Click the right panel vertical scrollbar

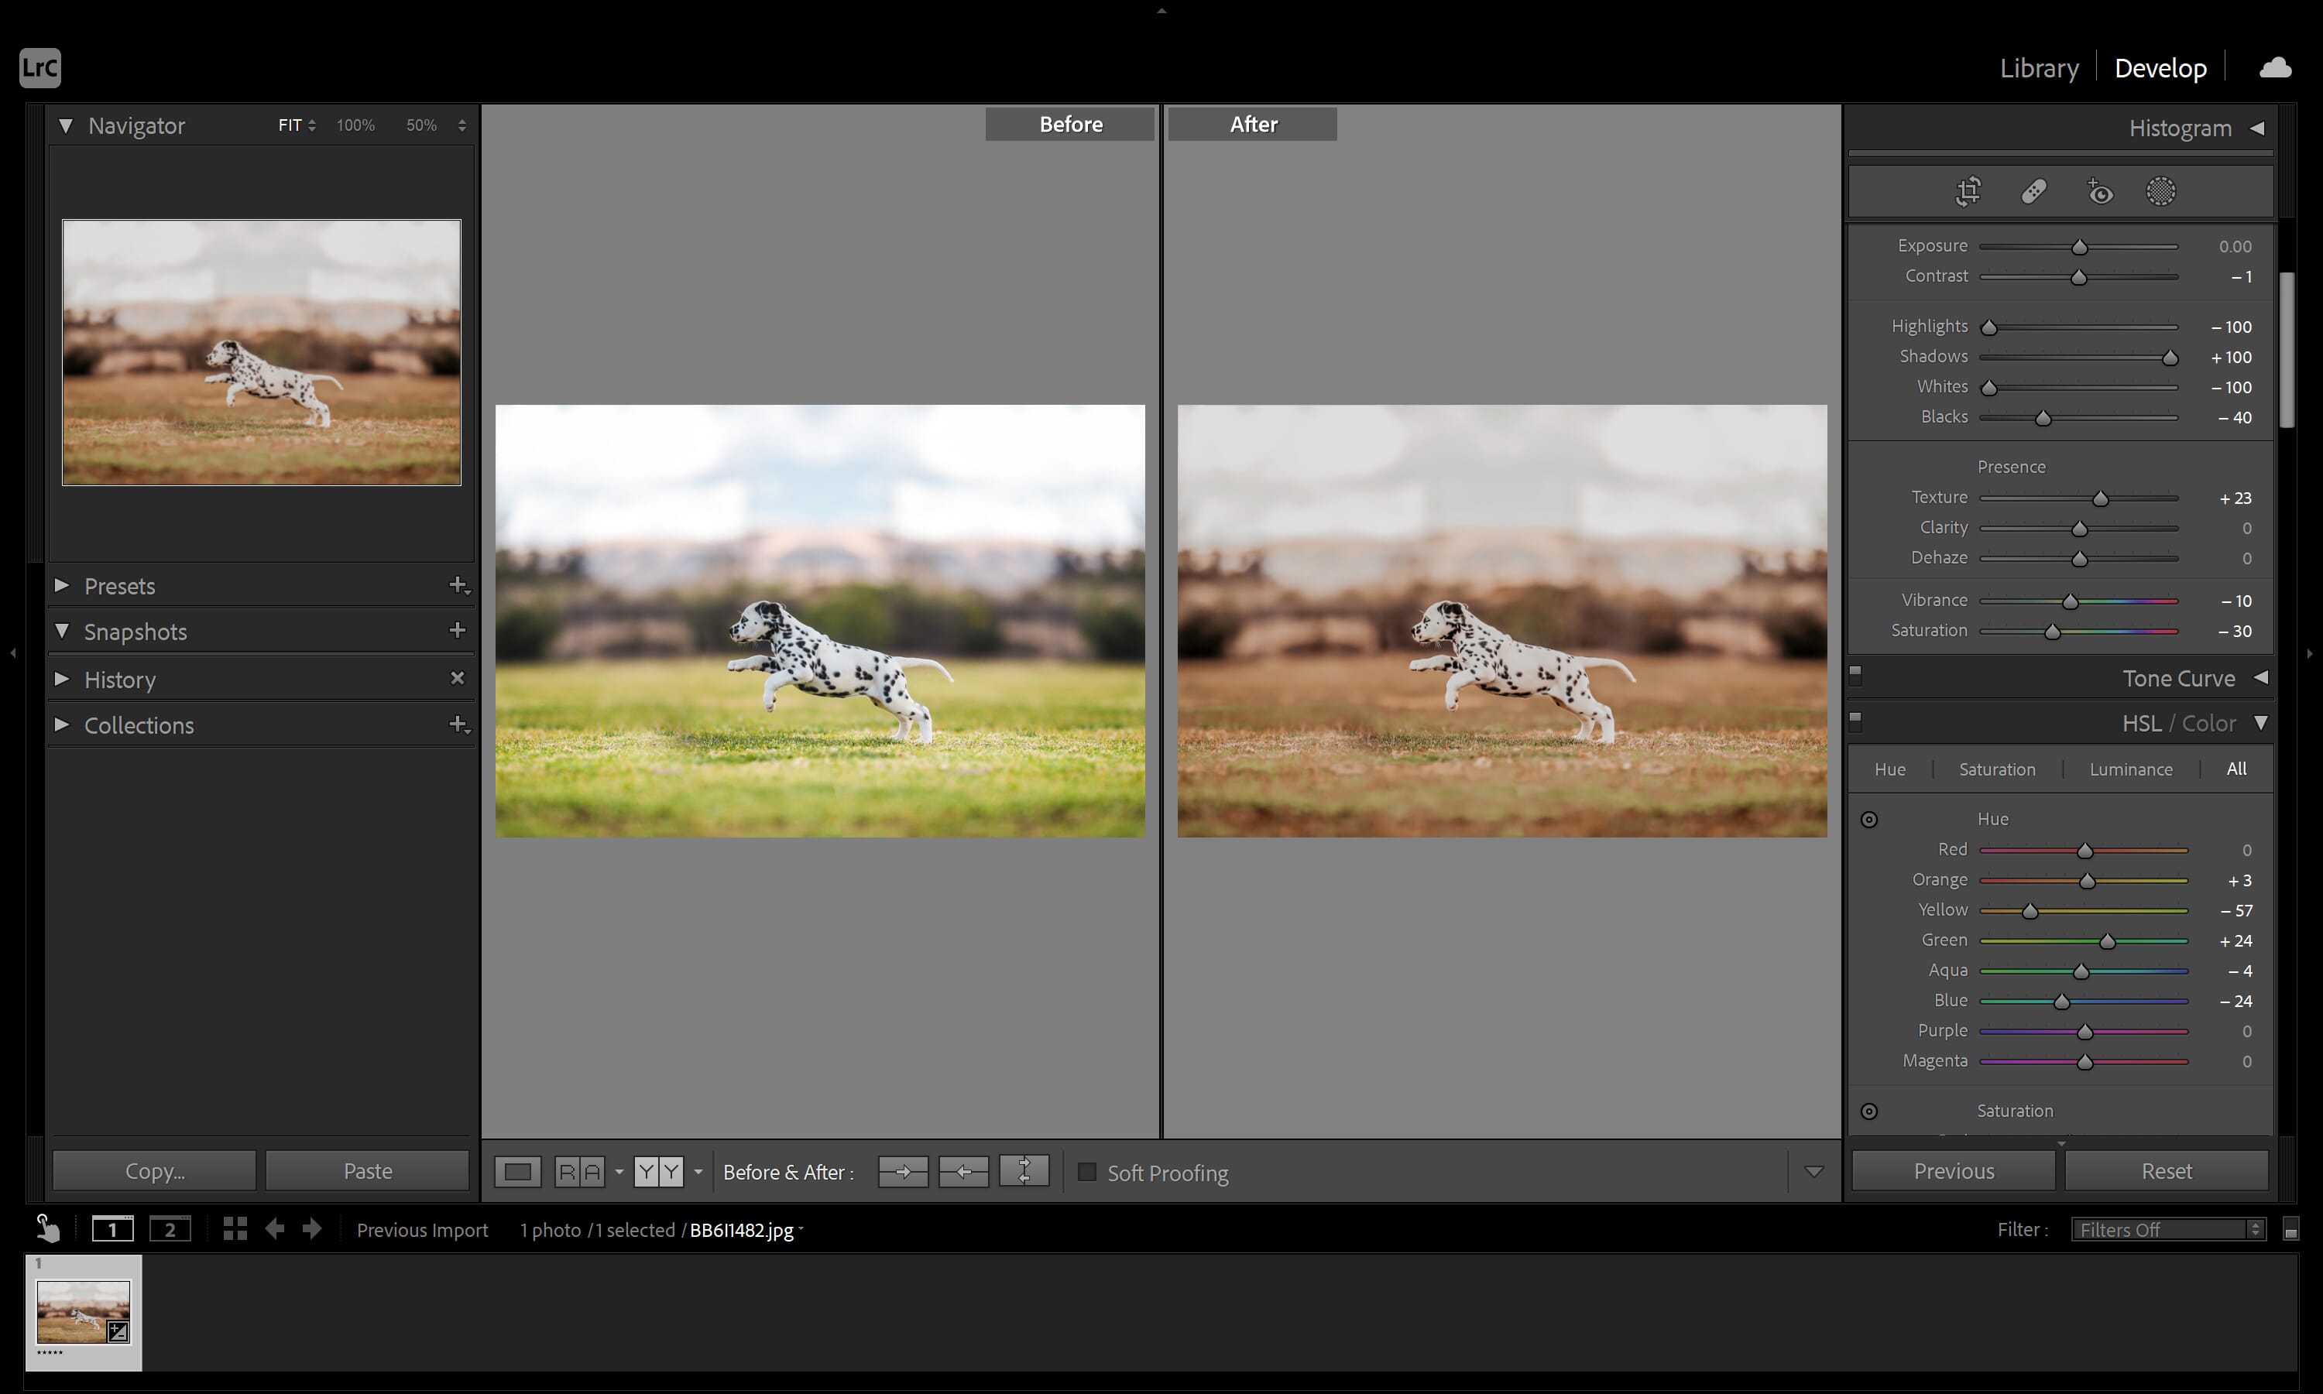click(x=2287, y=349)
